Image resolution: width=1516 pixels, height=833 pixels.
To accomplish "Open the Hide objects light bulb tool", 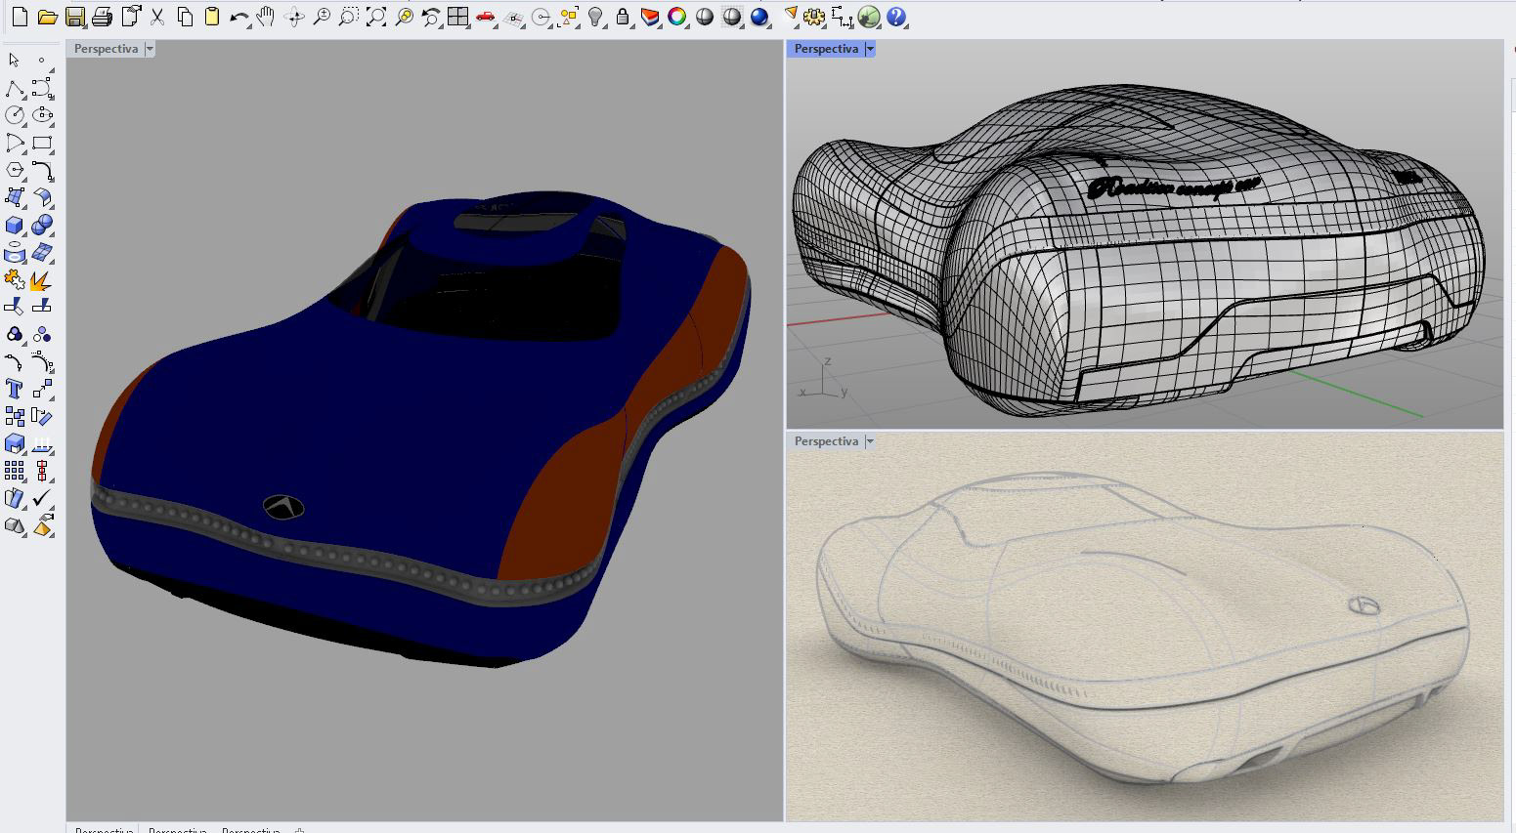I will pos(595,17).
